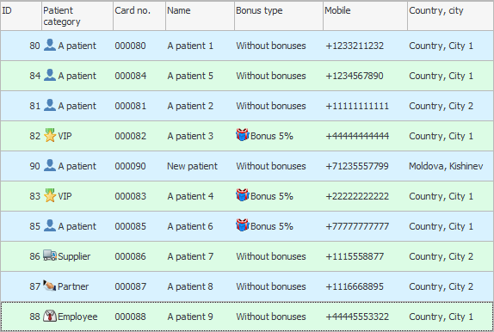This screenshot has width=494, height=332.
Task: Click the Supplier category text
Action: click(74, 256)
